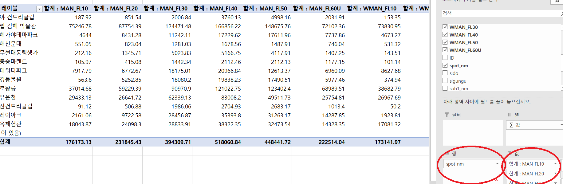Select the 합계 : MAN_FL60U column header
The height and width of the screenshot is (184, 563).
[317, 9]
